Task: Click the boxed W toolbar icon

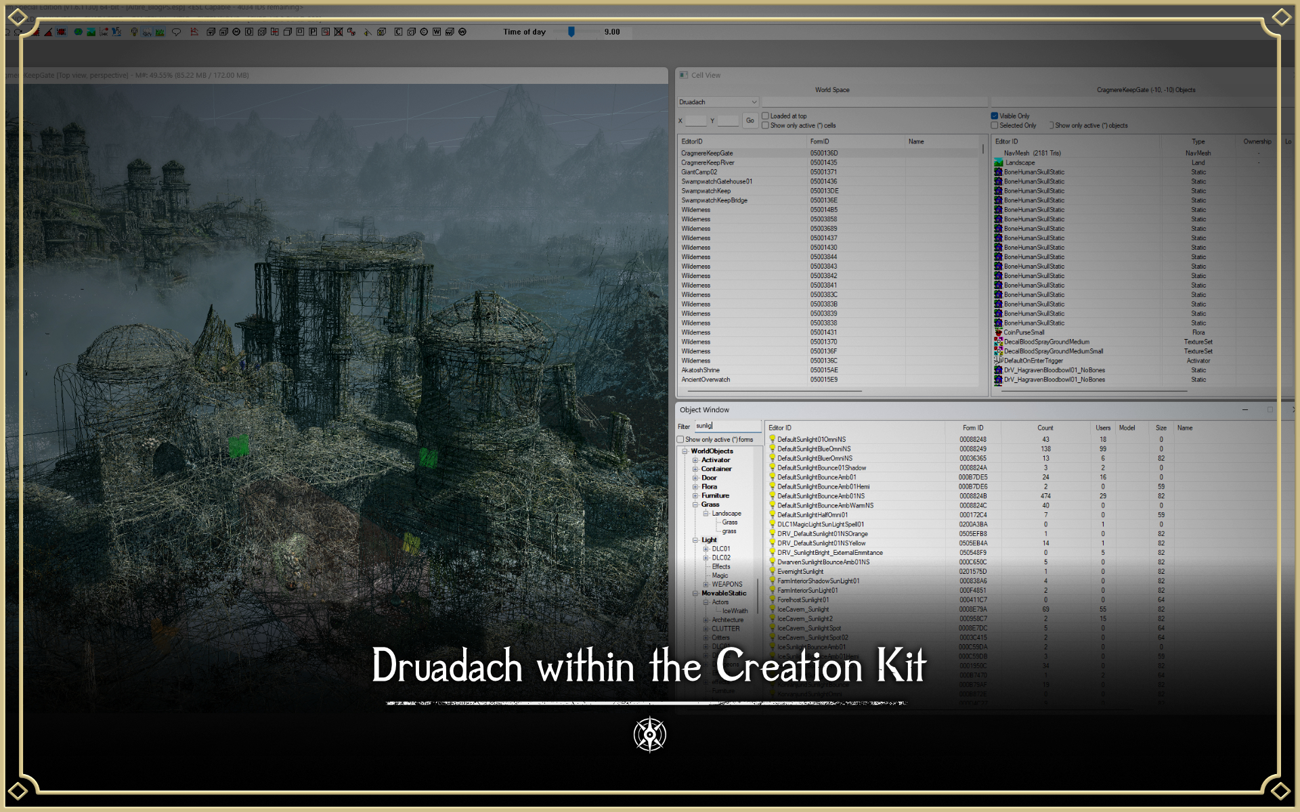Action: [x=437, y=32]
